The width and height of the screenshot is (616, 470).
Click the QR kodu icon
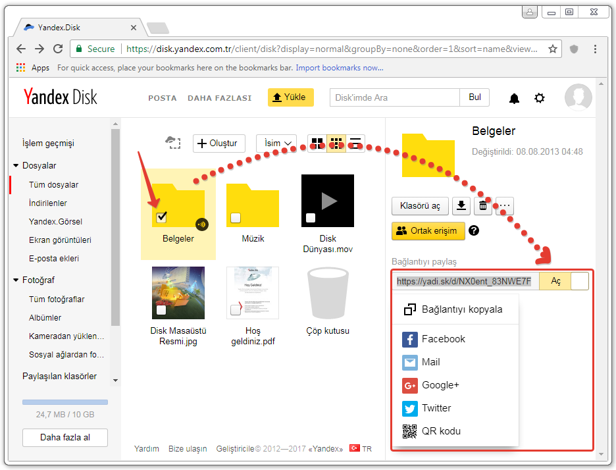(x=410, y=431)
